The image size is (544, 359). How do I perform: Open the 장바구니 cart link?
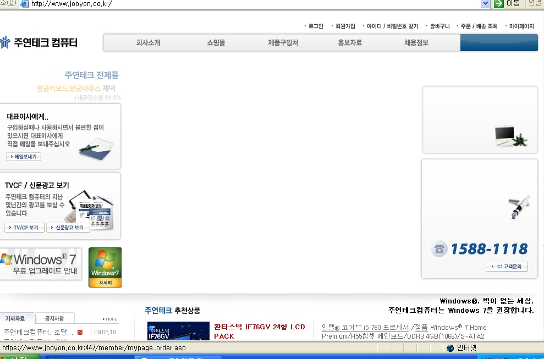click(440, 26)
